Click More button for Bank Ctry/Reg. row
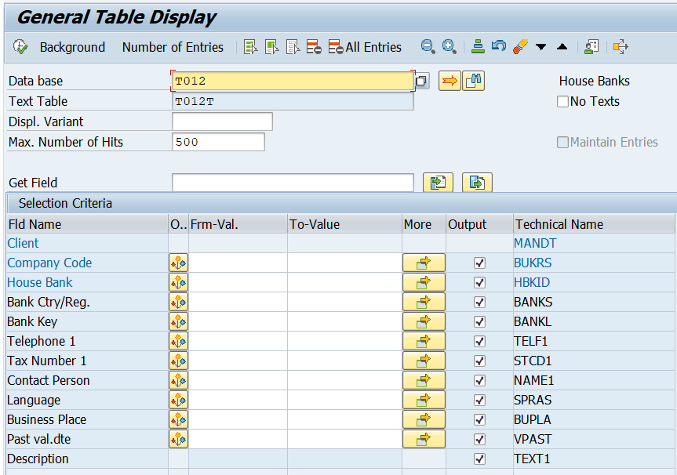 click(x=424, y=302)
